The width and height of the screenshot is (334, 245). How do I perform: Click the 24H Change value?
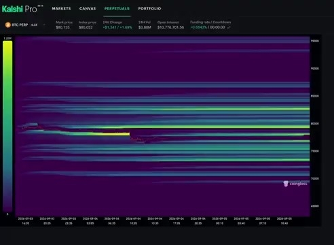point(117,27)
